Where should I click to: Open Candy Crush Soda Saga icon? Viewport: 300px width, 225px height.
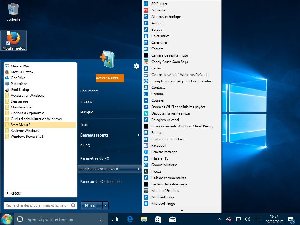tap(146, 62)
